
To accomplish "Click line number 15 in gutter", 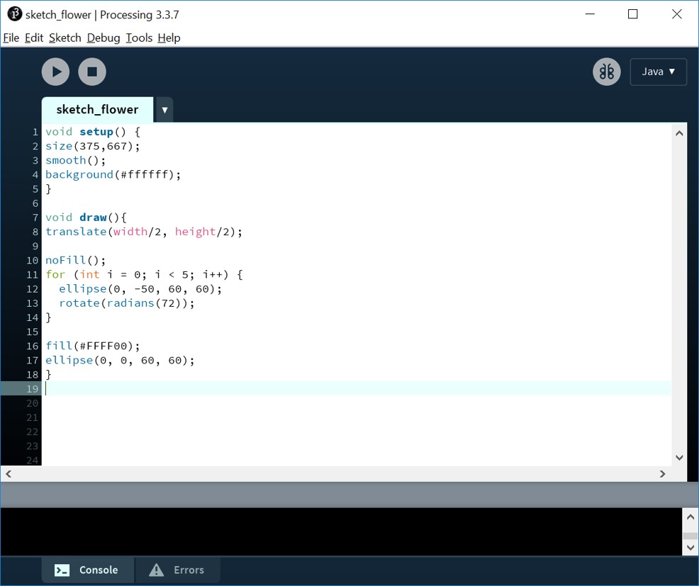I will coord(32,332).
